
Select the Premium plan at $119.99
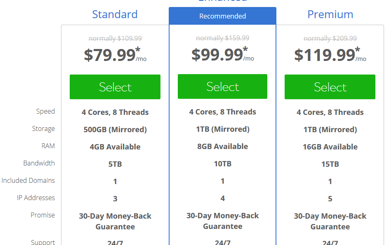tap(330, 87)
